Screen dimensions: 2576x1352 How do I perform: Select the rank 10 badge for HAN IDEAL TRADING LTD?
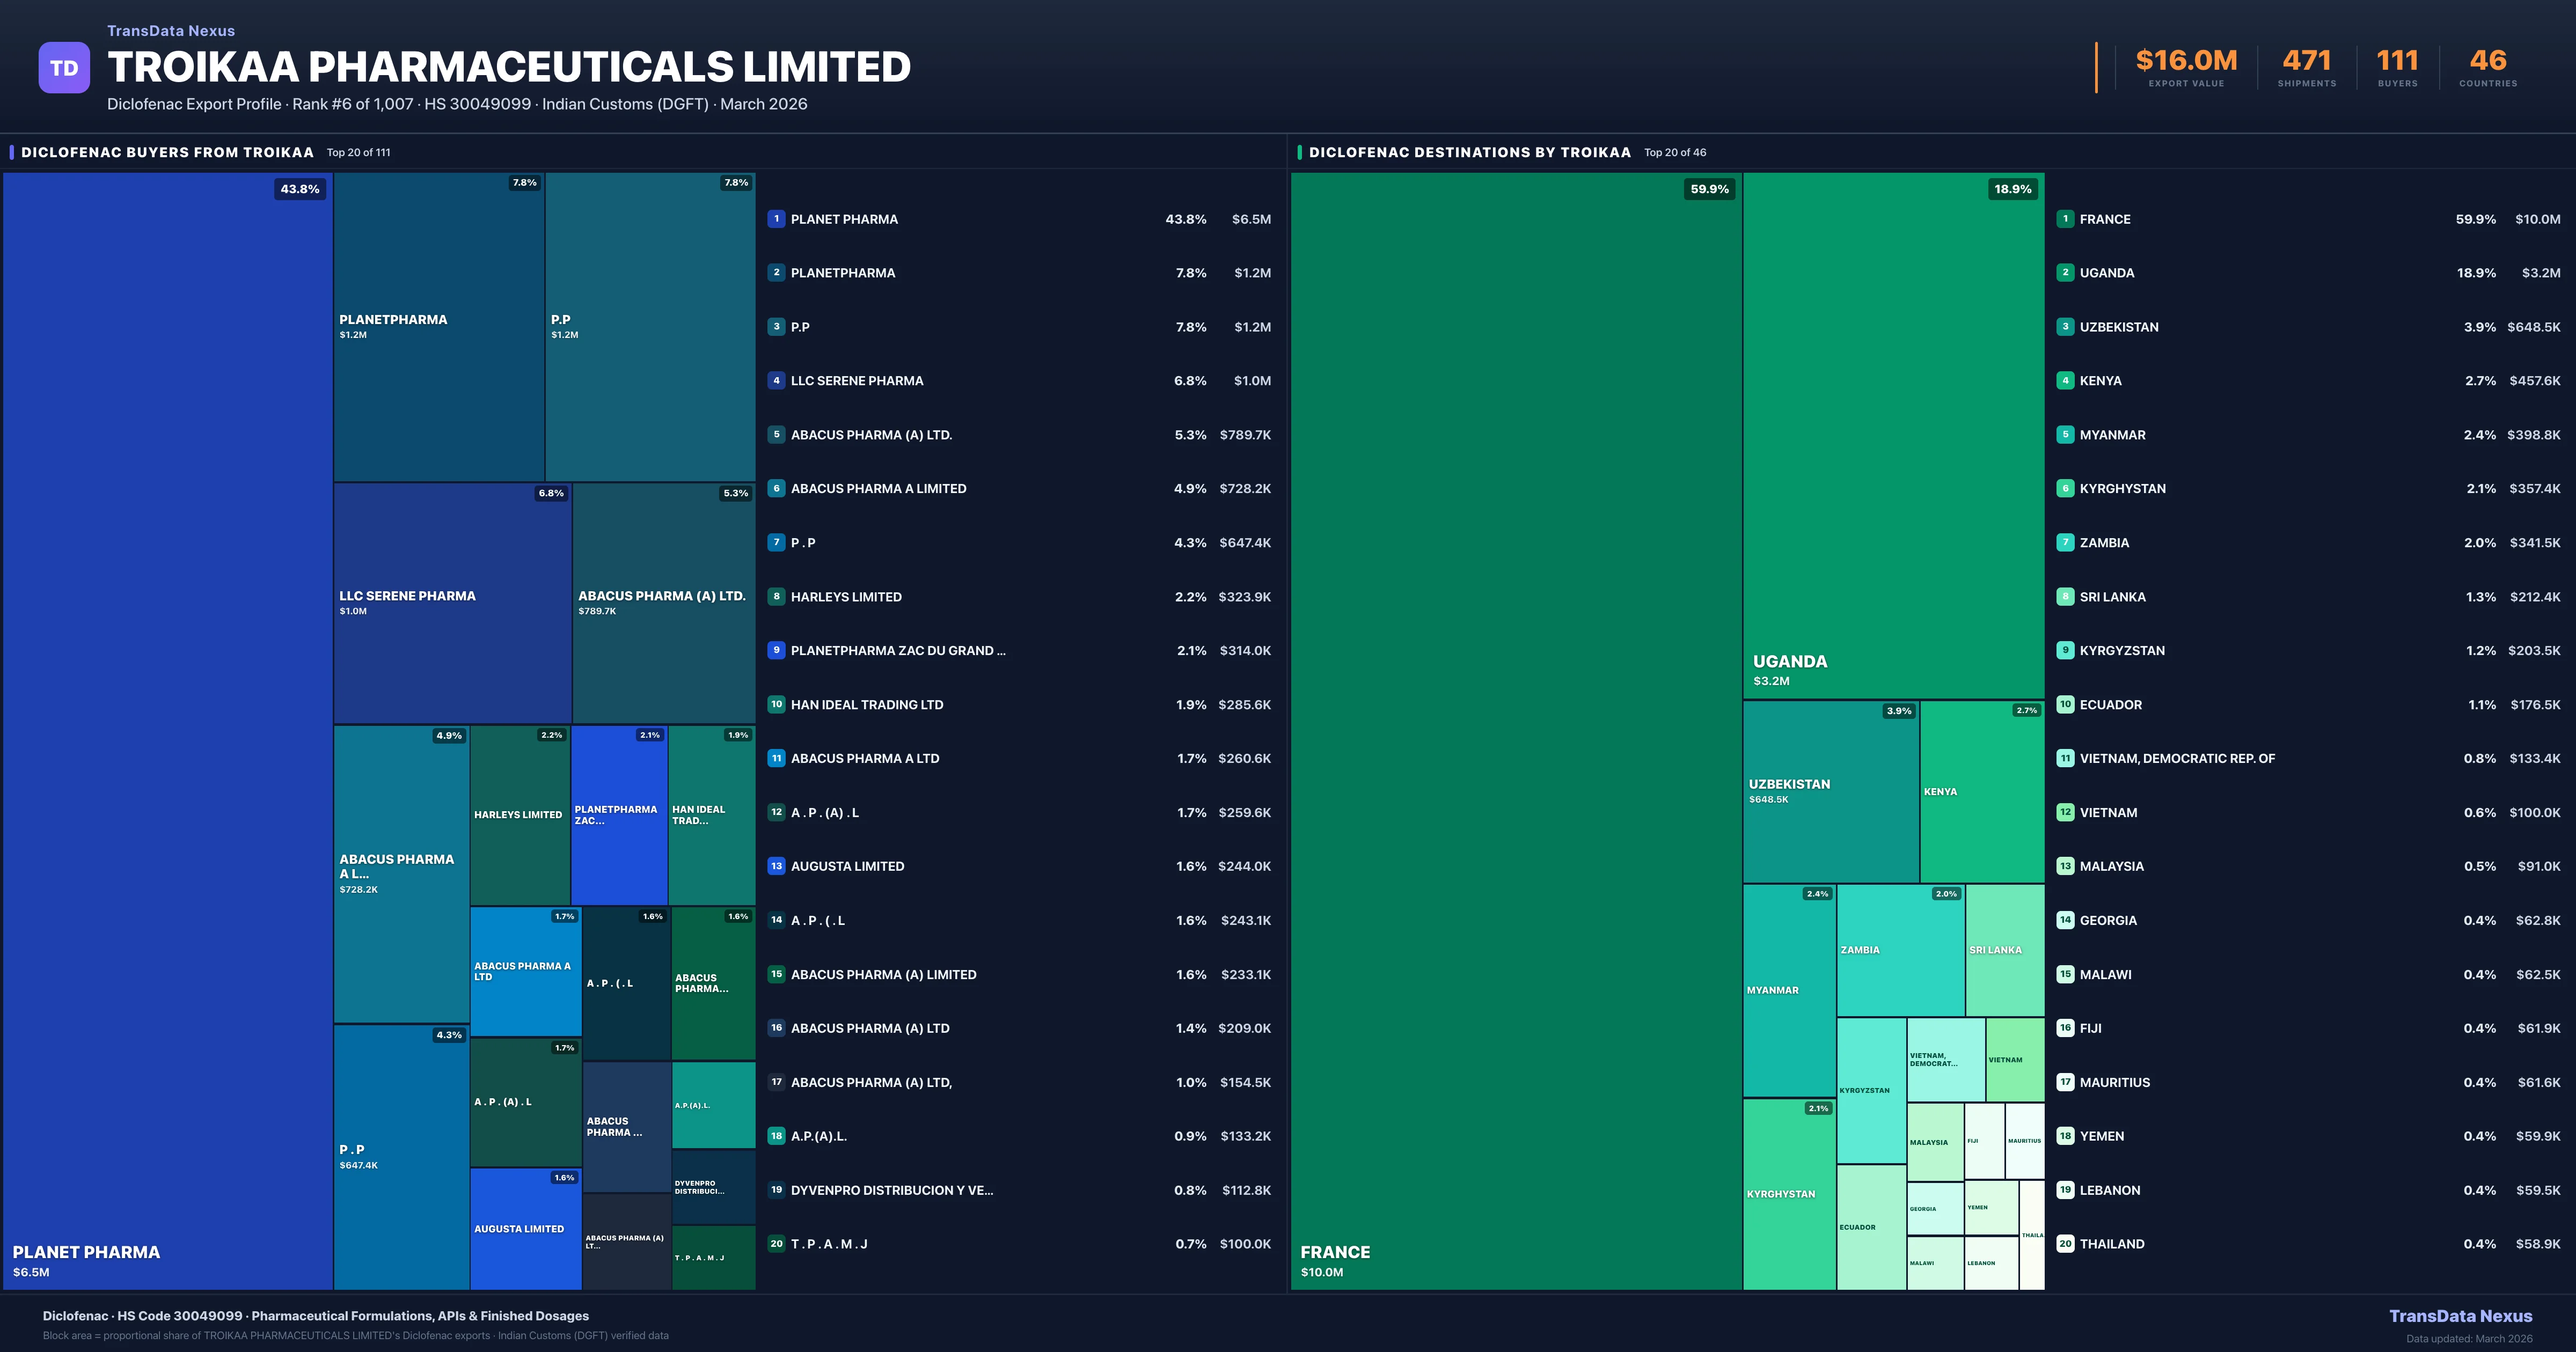pyautogui.click(x=777, y=704)
